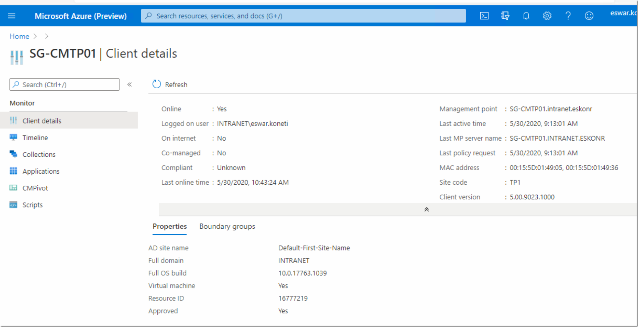The image size is (638, 327).
Task: Click the Timeline sidebar icon
Action: [x=13, y=137]
